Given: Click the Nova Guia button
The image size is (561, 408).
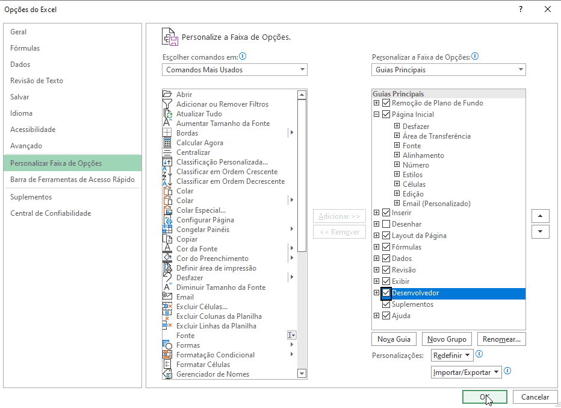Looking at the screenshot, I should 394,339.
